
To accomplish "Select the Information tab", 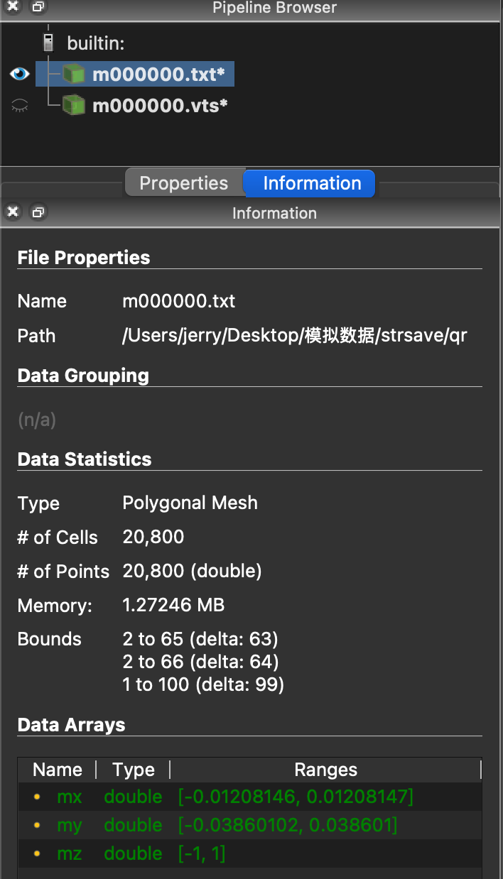I will click(x=312, y=183).
